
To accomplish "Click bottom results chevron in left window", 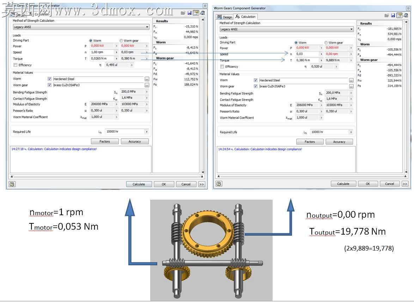I will [x=203, y=172].
